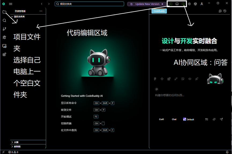
Task: Open chat history clock icon
Action: [225, 11]
